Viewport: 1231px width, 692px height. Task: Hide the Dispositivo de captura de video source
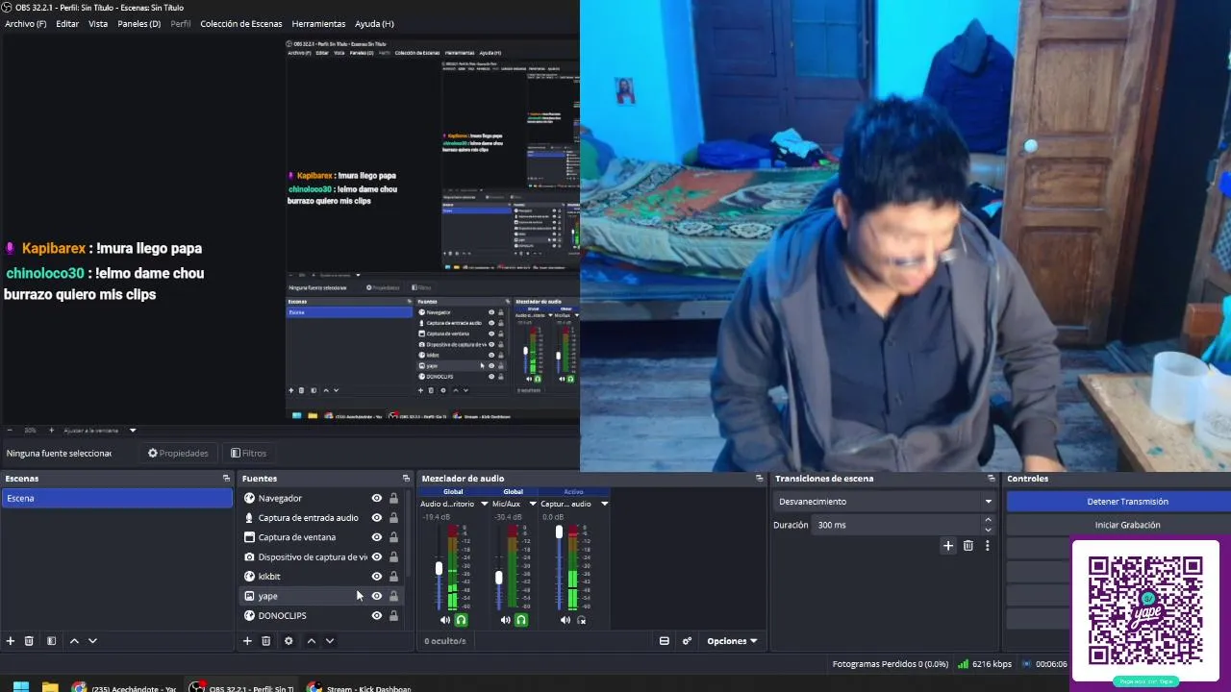coord(377,557)
